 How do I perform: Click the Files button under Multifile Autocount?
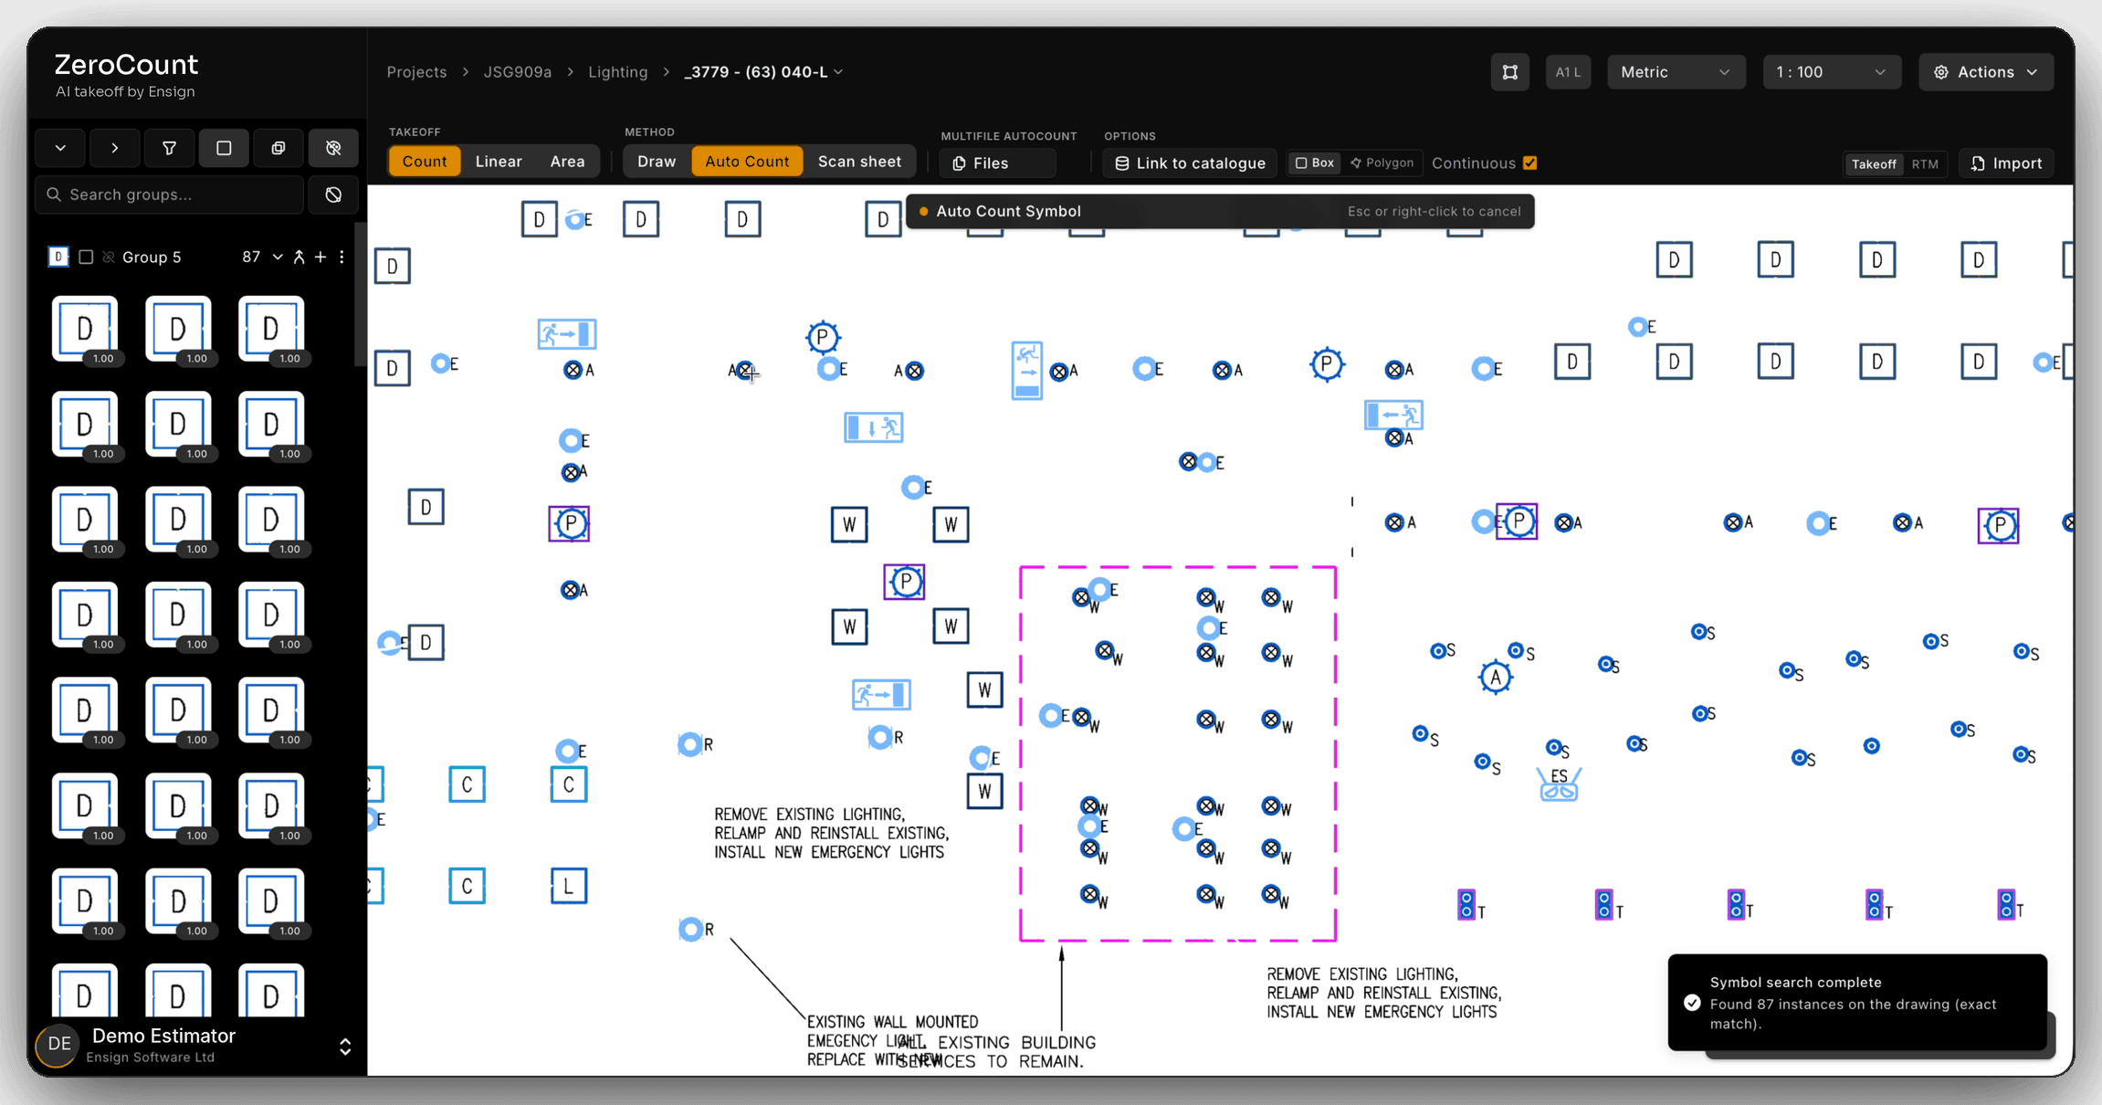[x=997, y=163]
